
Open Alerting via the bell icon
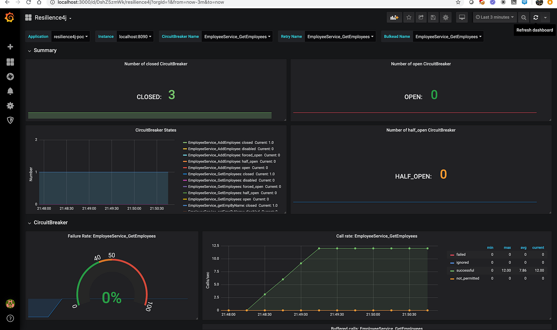10,91
